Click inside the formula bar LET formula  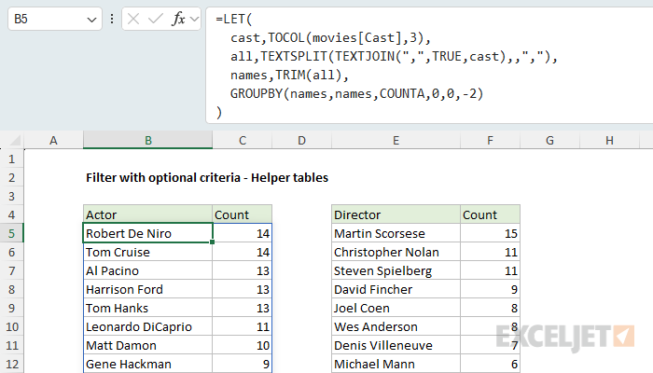pos(429,65)
